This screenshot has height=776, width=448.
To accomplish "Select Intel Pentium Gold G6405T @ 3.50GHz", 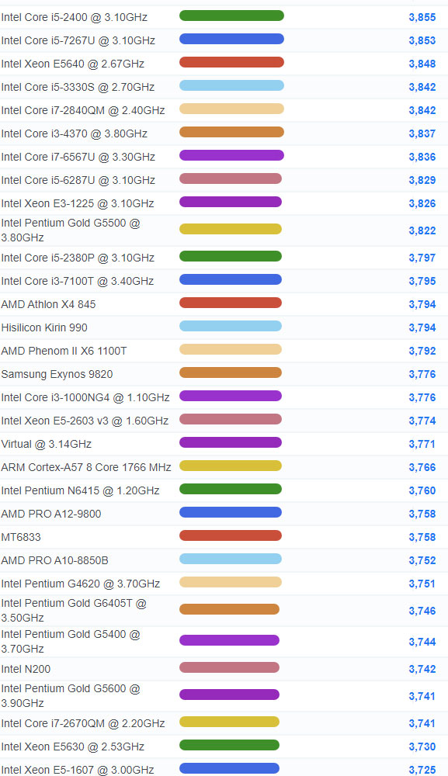I will 74,610.
